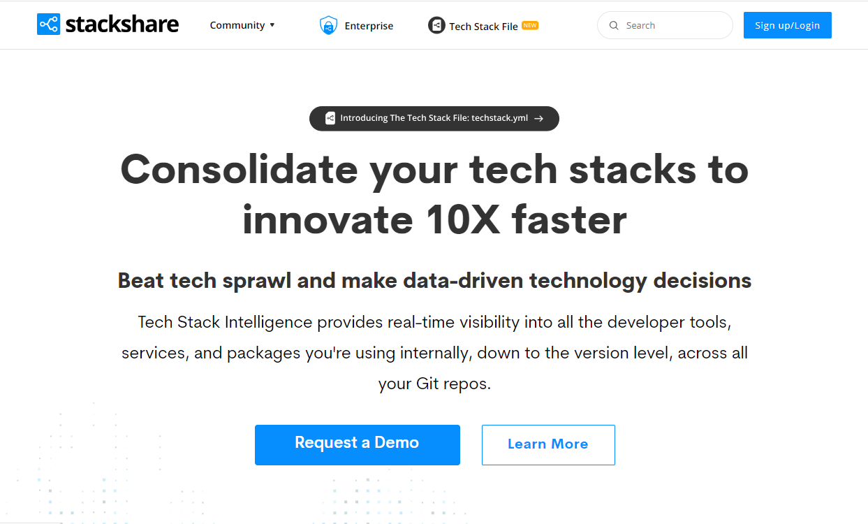Click the Learn More button

(x=548, y=444)
